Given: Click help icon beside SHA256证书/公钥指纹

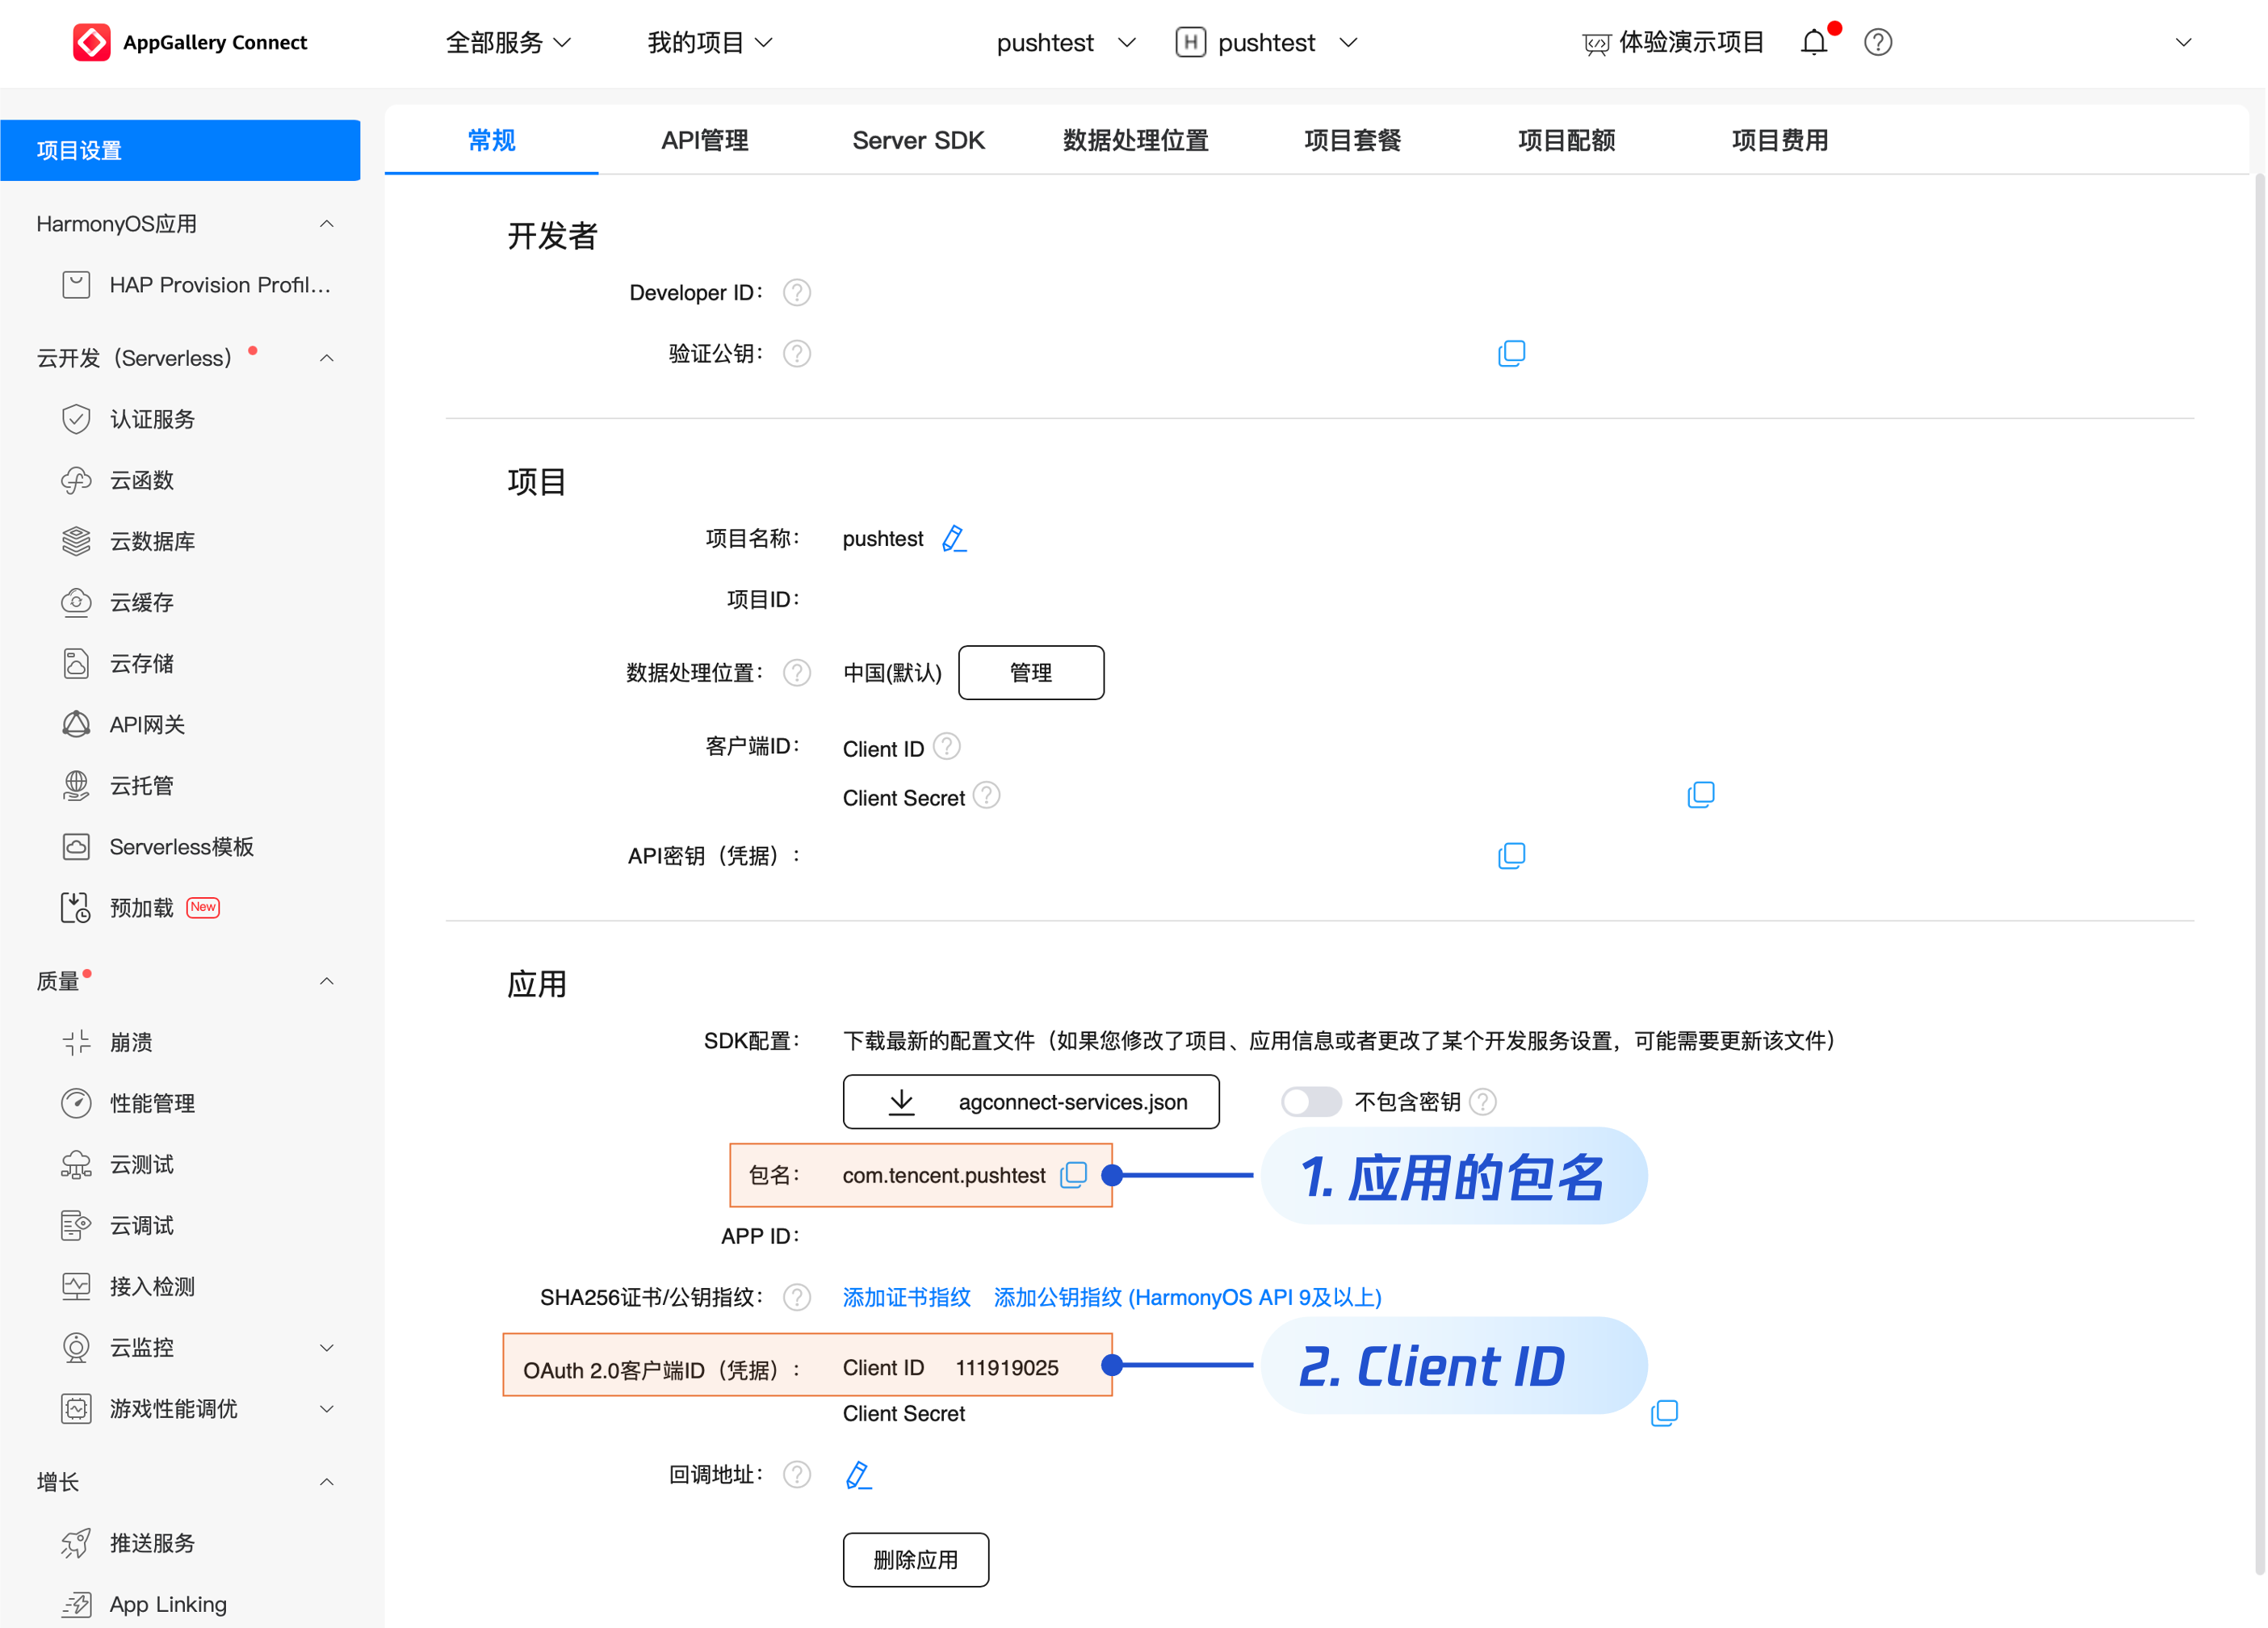Looking at the screenshot, I should 796,1298.
